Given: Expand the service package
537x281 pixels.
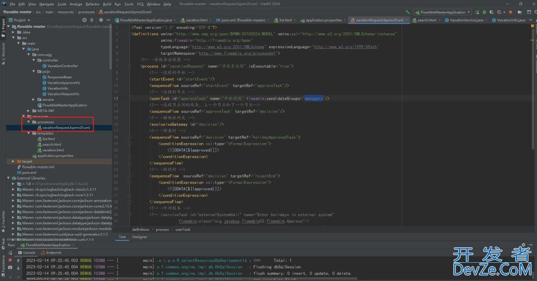Looking at the screenshot, I should point(33,100).
